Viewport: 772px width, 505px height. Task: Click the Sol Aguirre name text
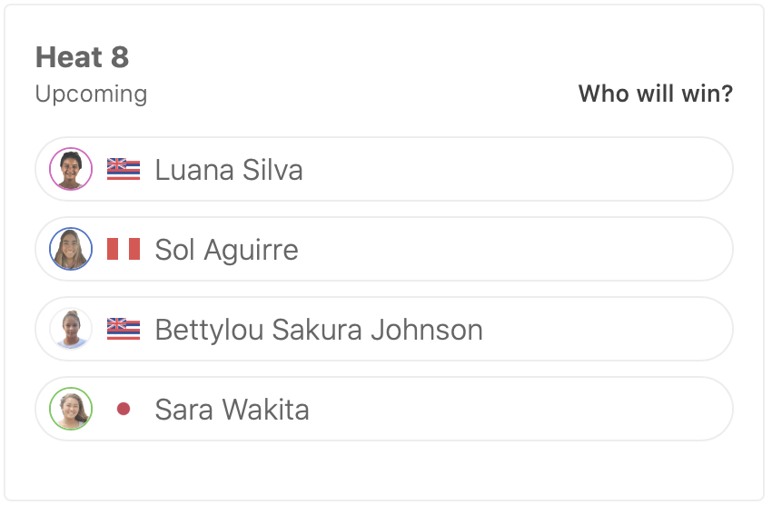pyautogui.click(x=226, y=250)
